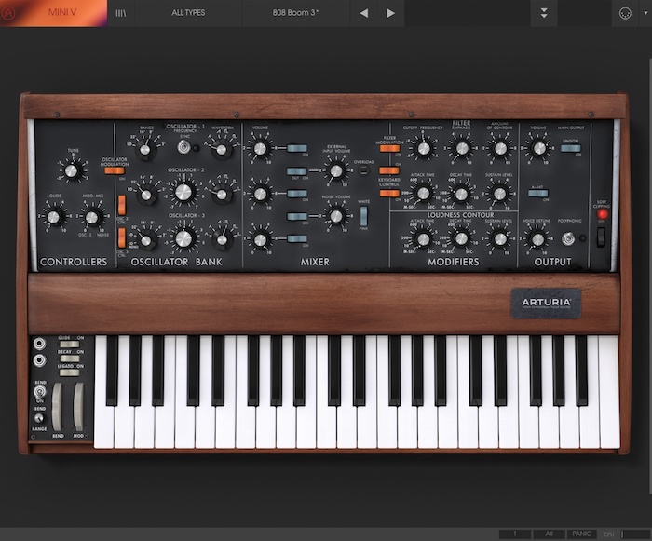Viewport: 652px width, 541px height.
Task: Open the ALL TYPES preset filter
Action: pyautogui.click(x=188, y=13)
